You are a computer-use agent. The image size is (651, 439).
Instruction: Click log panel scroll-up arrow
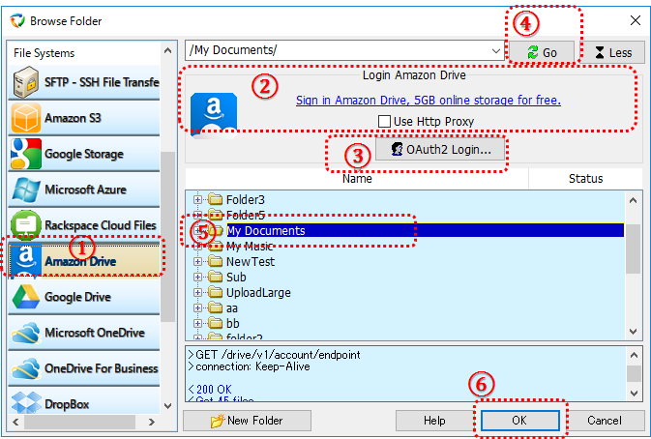(x=634, y=355)
